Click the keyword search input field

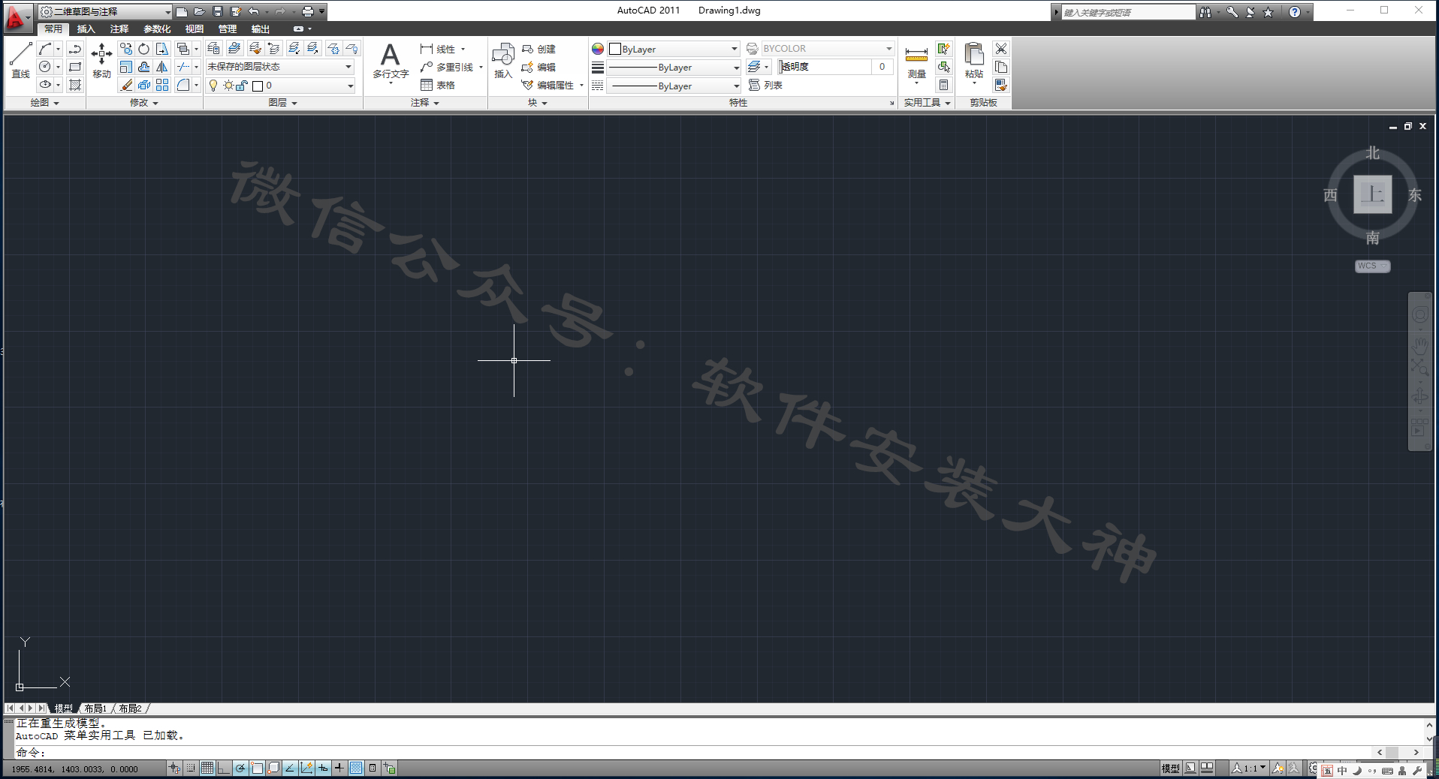1127,12
